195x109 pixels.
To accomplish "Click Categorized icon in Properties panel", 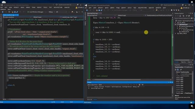I will tap(175, 70).
